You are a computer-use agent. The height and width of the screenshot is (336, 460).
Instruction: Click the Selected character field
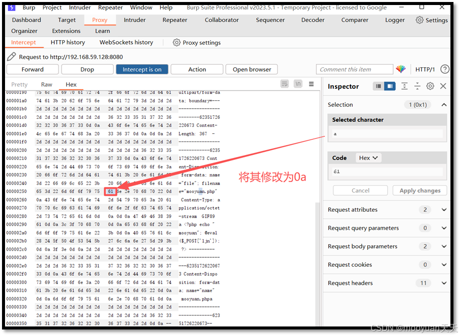coord(387,134)
